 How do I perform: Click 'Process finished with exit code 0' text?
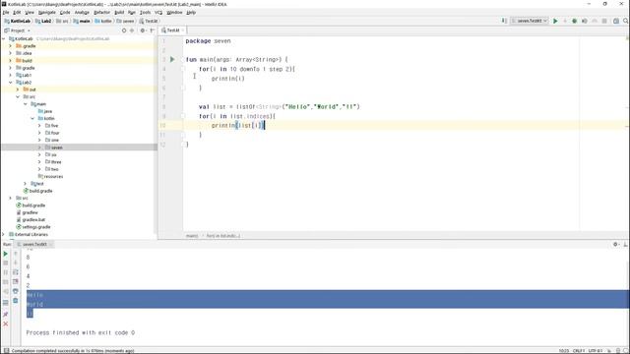(81, 332)
